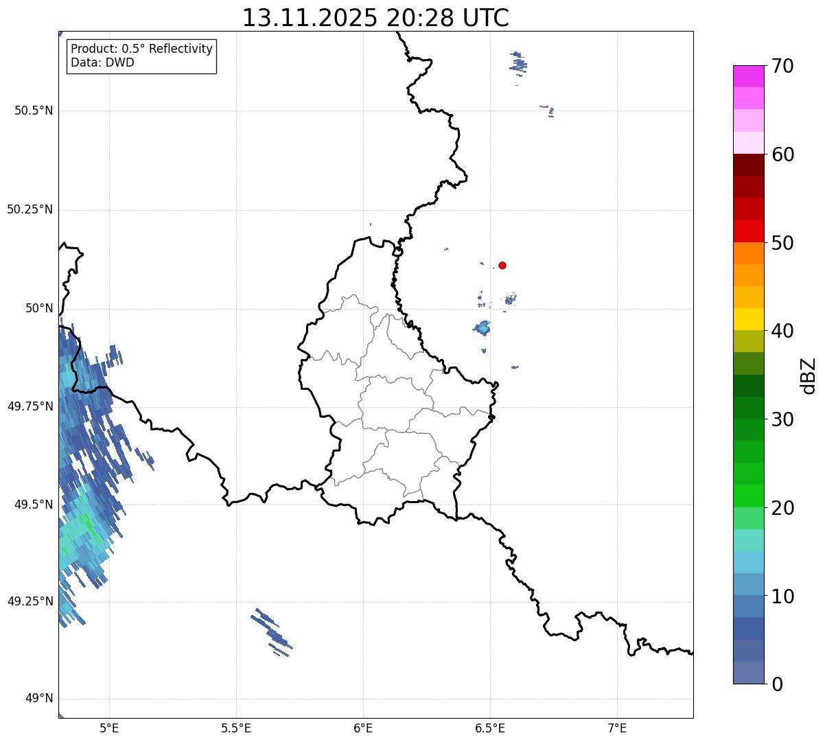Click the orange colorbar swatch at 50
The image size is (825, 742).
[748, 253]
